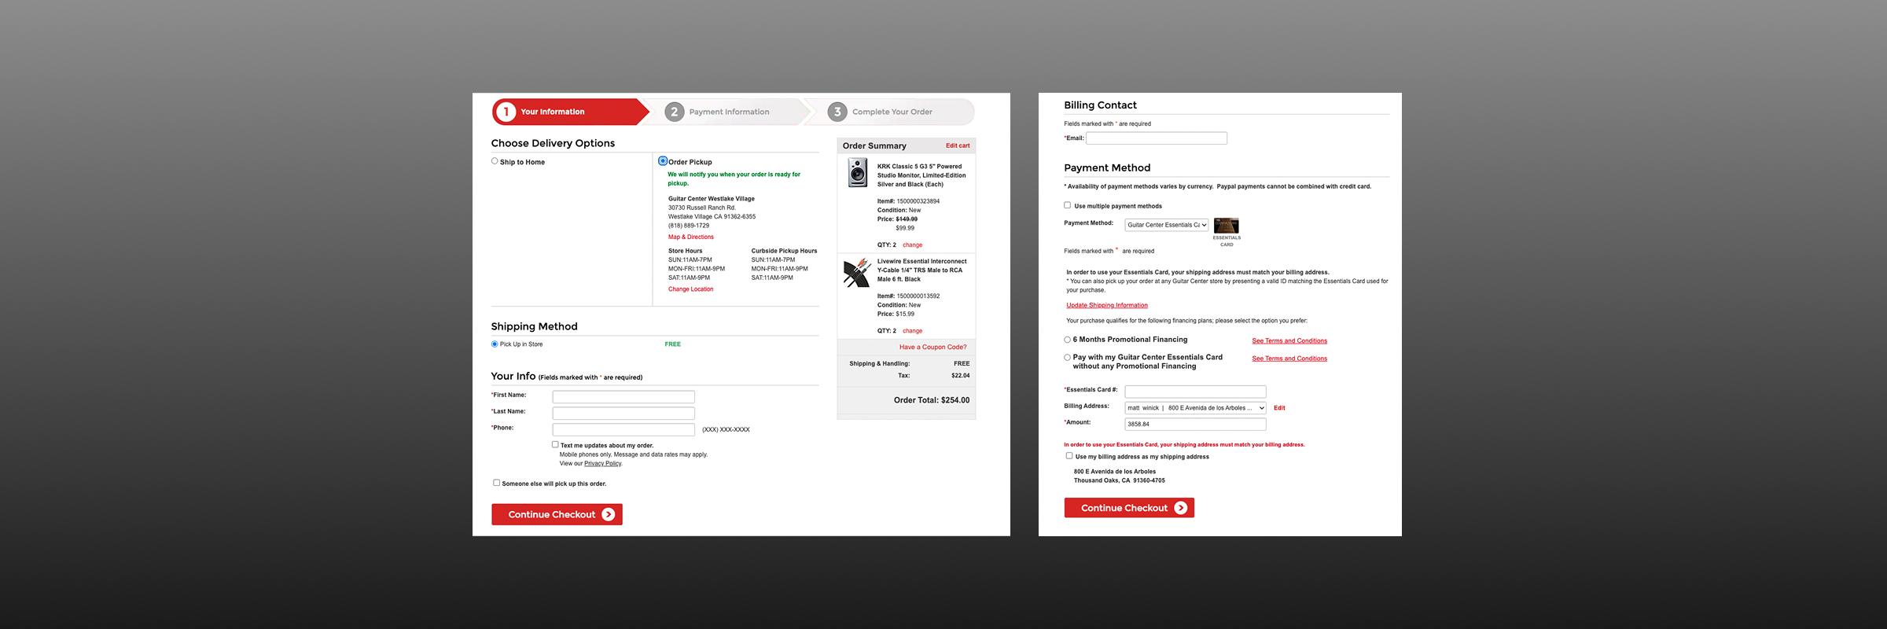Click Continue Checkout under Your Info
1887x629 pixels.
[x=557, y=514]
